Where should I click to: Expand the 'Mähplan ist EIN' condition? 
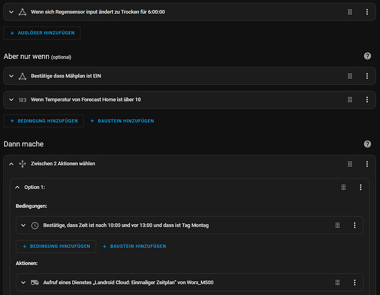pyautogui.click(x=11, y=76)
